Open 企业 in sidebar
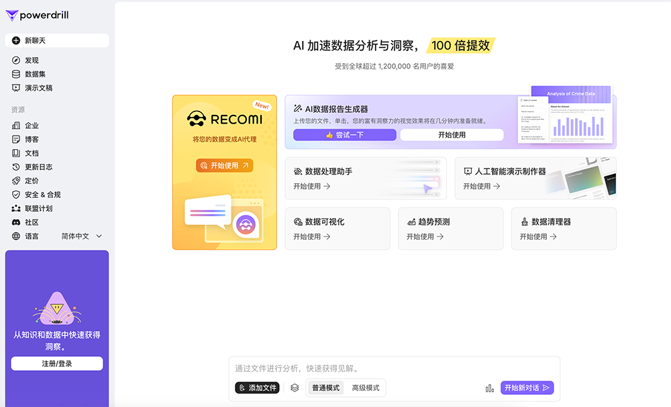671x407 pixels. pyautogui.click(x=57, y=126)
